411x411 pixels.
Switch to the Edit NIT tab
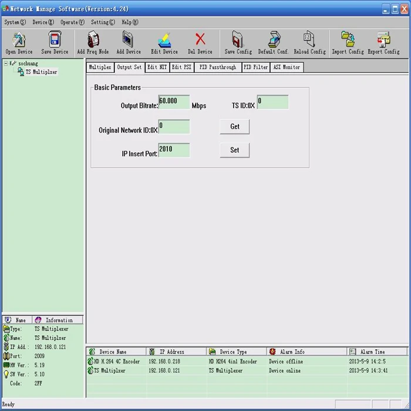[x=157, y=67]
